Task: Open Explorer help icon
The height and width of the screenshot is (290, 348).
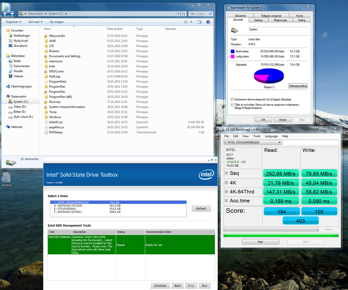Action: 208,22
